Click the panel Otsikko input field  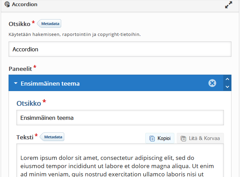(120, 118)
